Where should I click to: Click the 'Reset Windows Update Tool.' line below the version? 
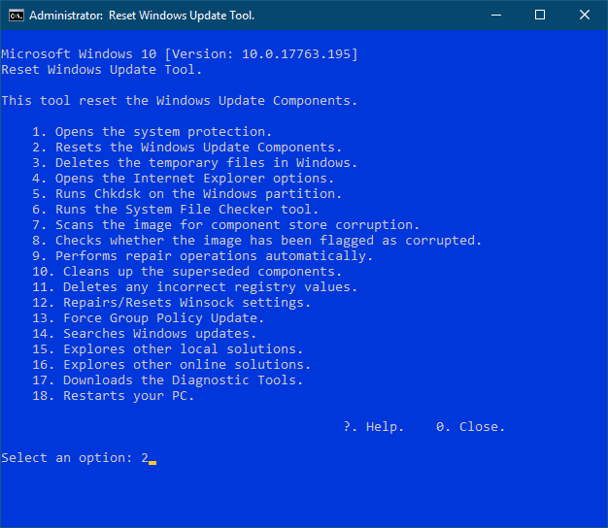102,70
